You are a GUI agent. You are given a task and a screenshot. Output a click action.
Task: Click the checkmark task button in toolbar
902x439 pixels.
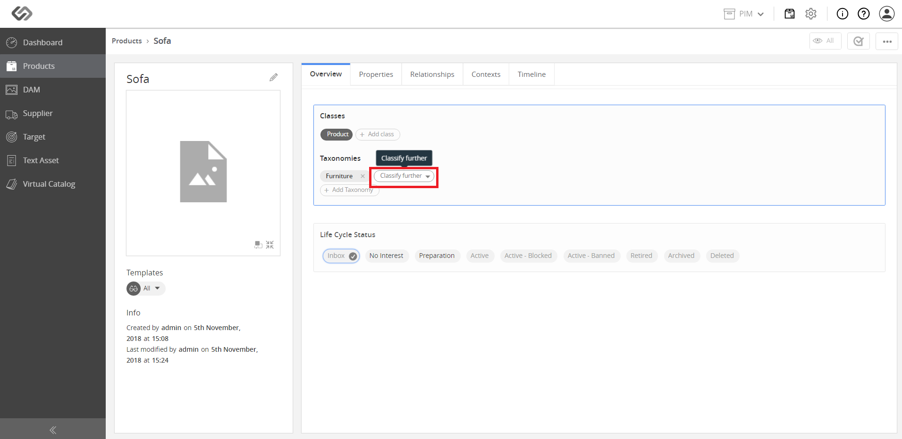pos(858,41)
